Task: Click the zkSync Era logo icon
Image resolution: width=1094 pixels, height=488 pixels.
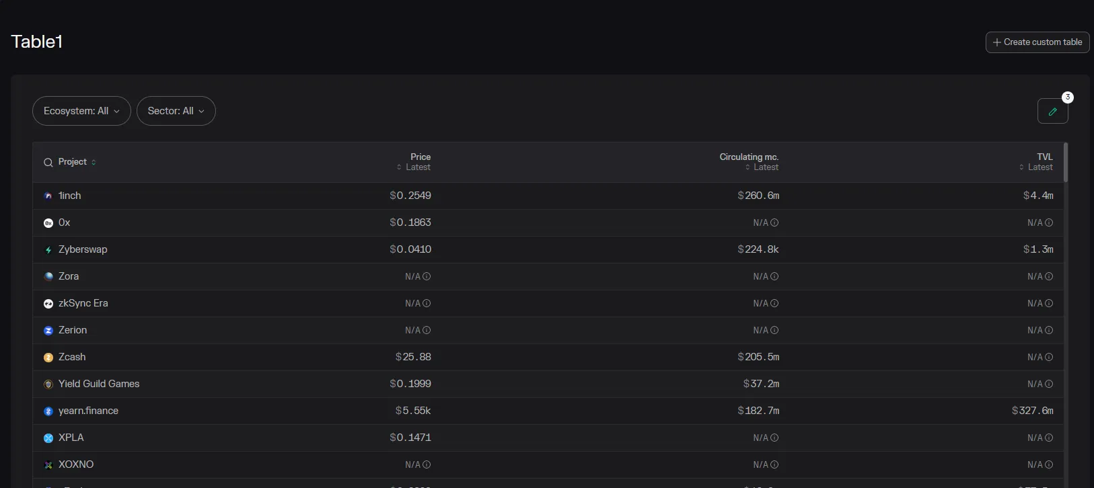Action: point(48,304)
